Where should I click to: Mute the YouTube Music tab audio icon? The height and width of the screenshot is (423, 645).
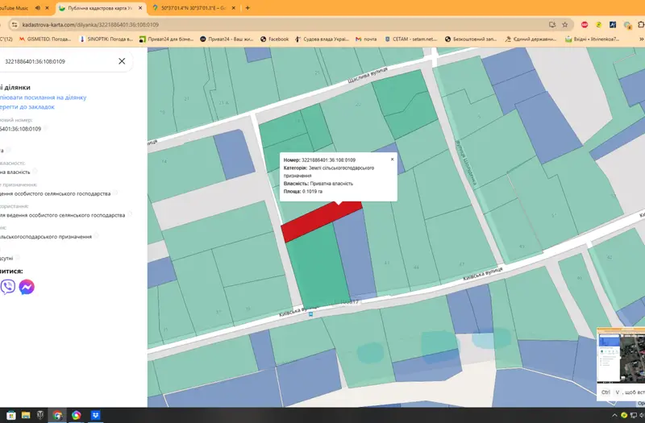(37, 8)
